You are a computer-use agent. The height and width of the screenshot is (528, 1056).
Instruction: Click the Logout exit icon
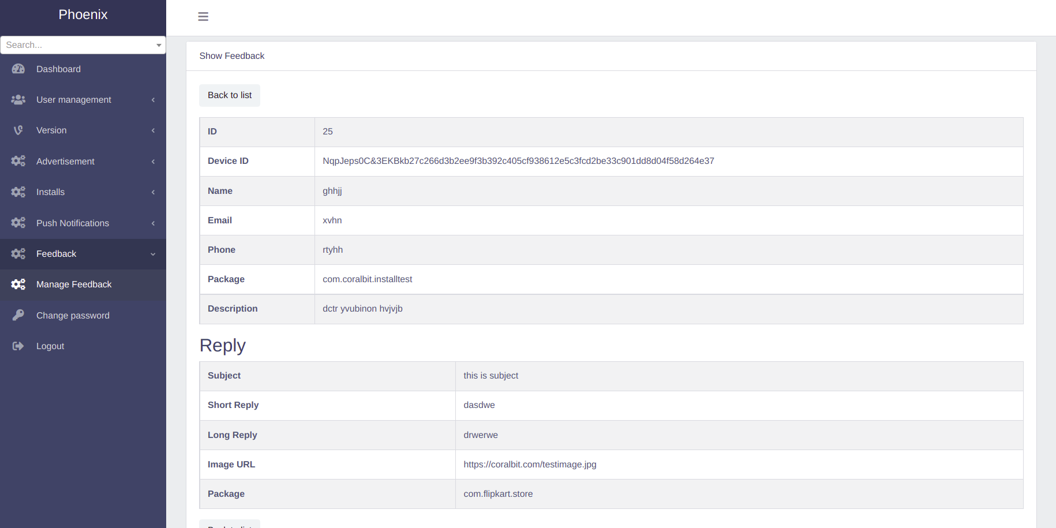18,346
